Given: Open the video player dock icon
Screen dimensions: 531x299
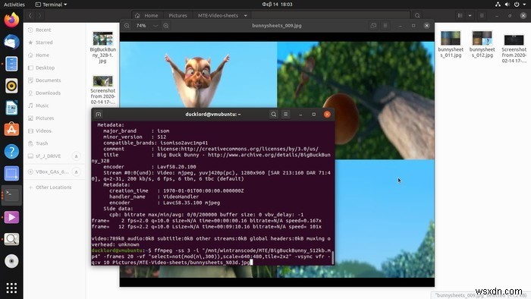Looking at the screenshot, I should pyautogui.click(x=11, y=217).
